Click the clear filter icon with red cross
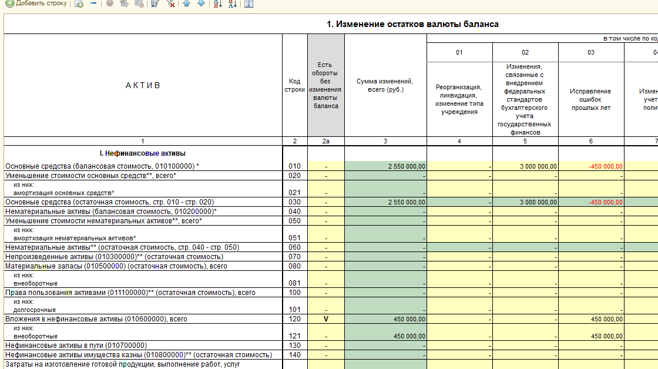658x369 pixels. 170,4
